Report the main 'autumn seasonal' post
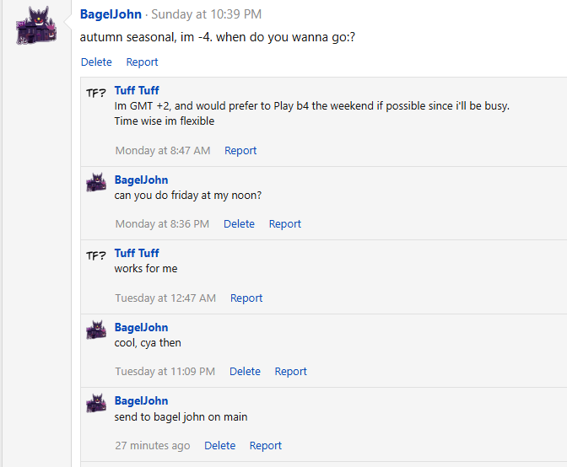Screen dimensions: 567x467 (x=142, y=62)
